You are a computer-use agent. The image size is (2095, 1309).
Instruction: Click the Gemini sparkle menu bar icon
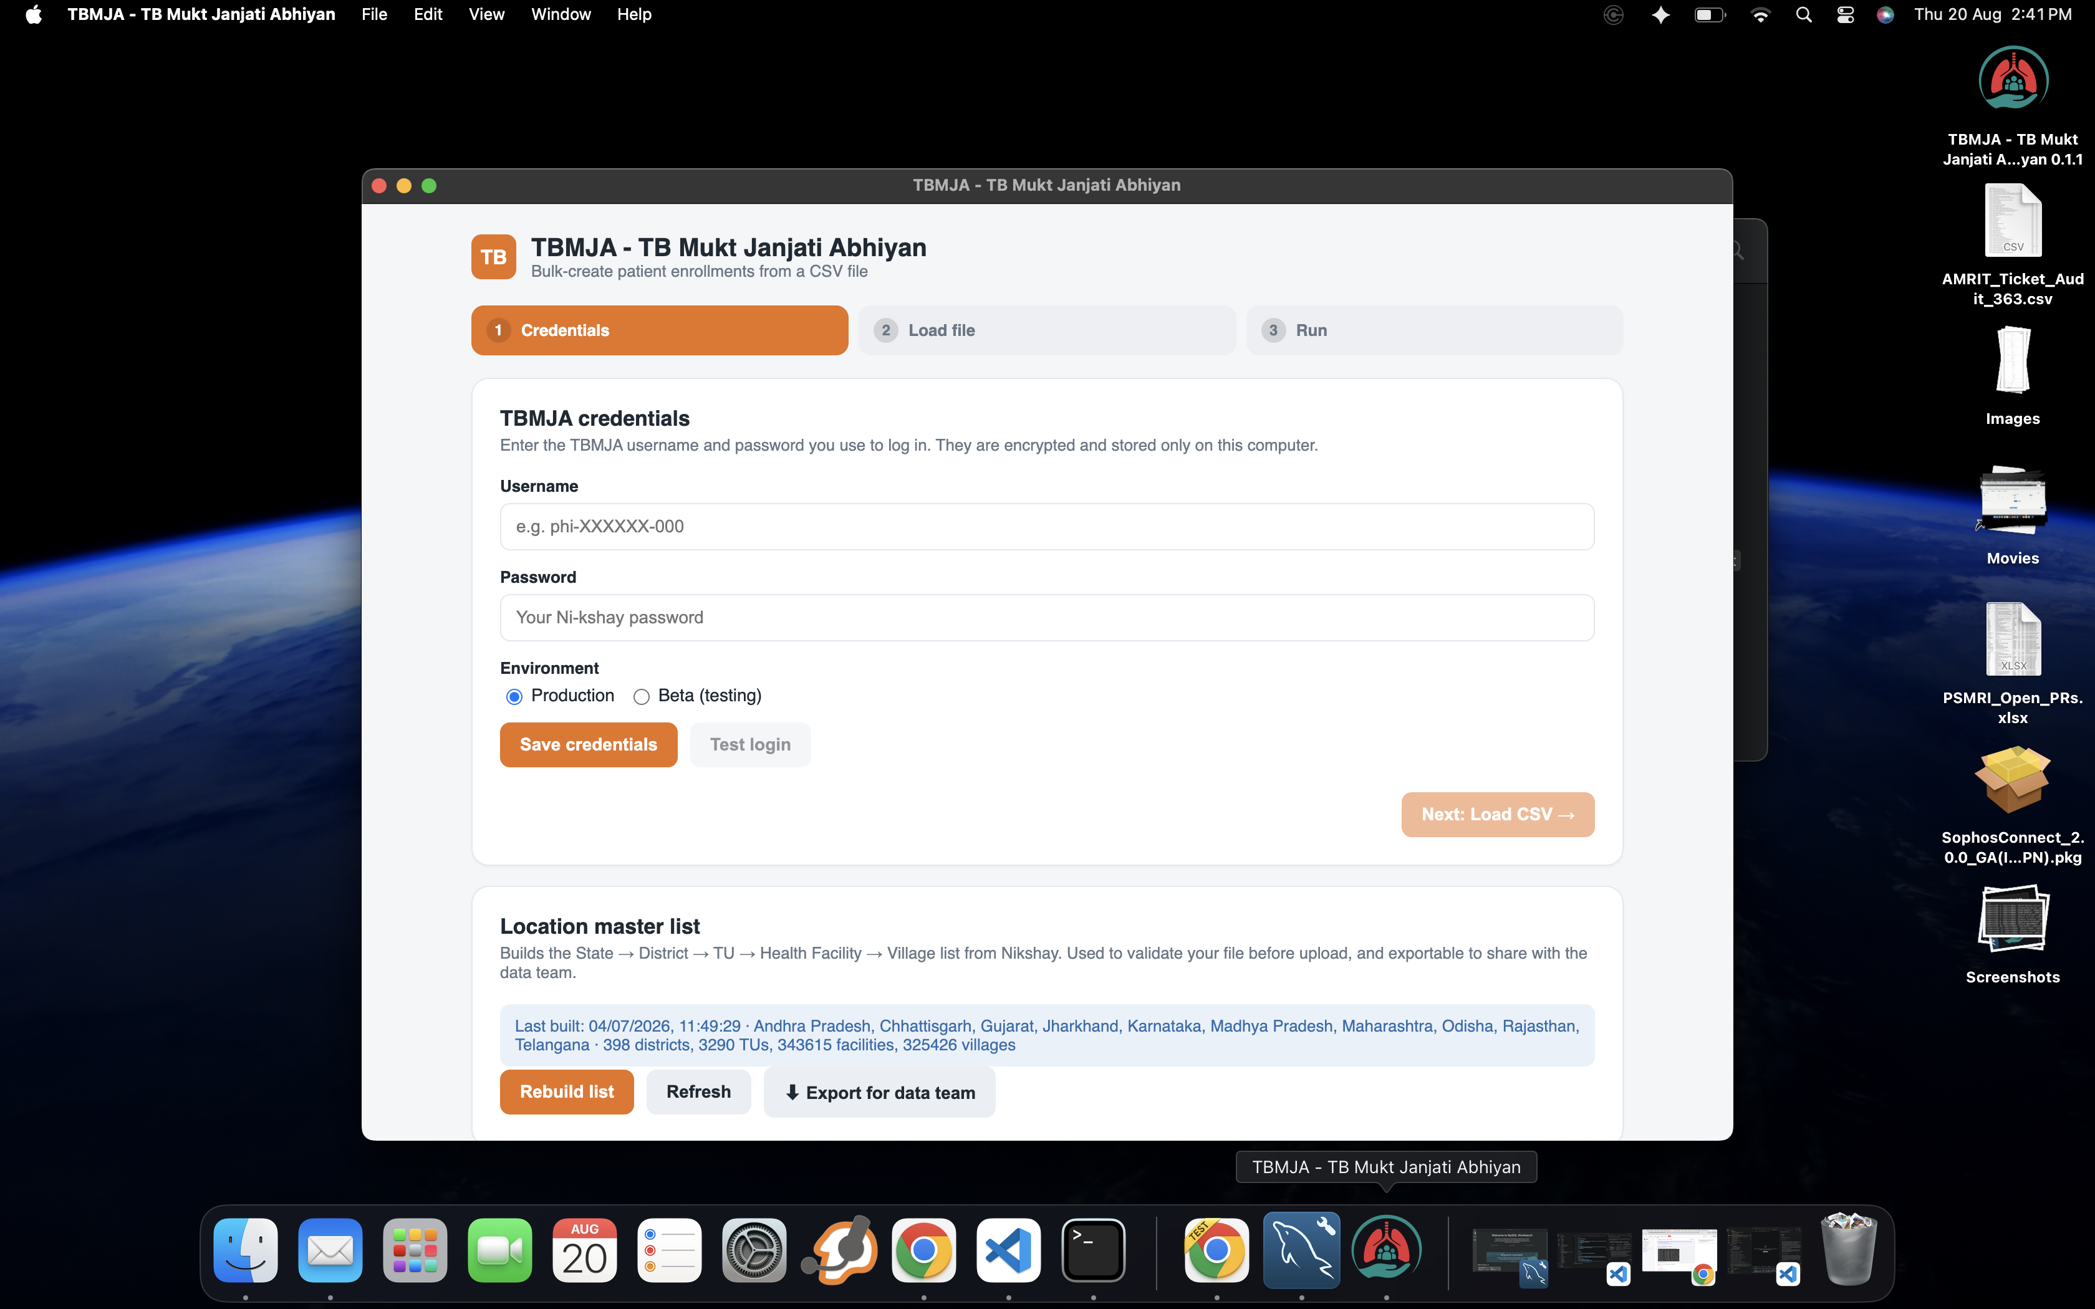click(x=1660, y=15)
